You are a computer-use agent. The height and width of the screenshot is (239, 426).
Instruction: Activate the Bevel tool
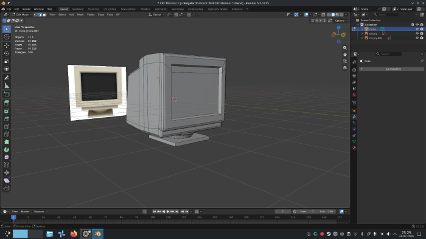click(x=7, y=118)
